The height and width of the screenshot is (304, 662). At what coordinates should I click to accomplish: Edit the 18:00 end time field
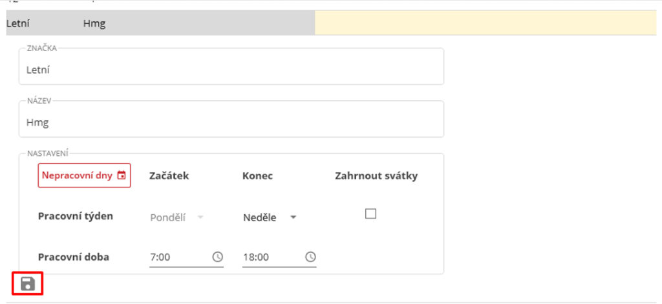pos(270,257)
